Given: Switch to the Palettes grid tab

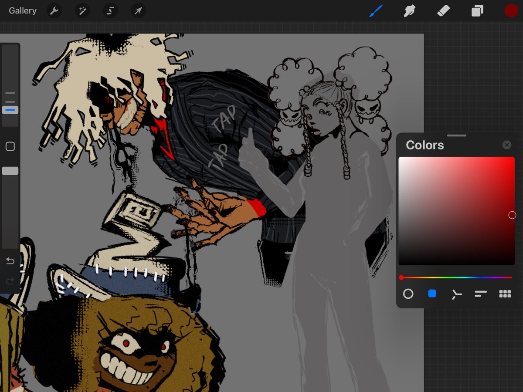Looking at the screenshot, I should [x=505, y=294].
